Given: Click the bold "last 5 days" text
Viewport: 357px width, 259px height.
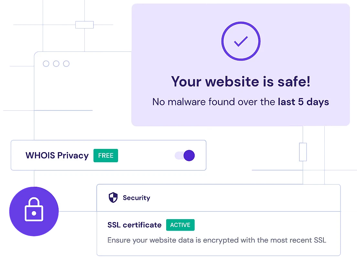Looking at the screenshot, I should coord(303,102).
